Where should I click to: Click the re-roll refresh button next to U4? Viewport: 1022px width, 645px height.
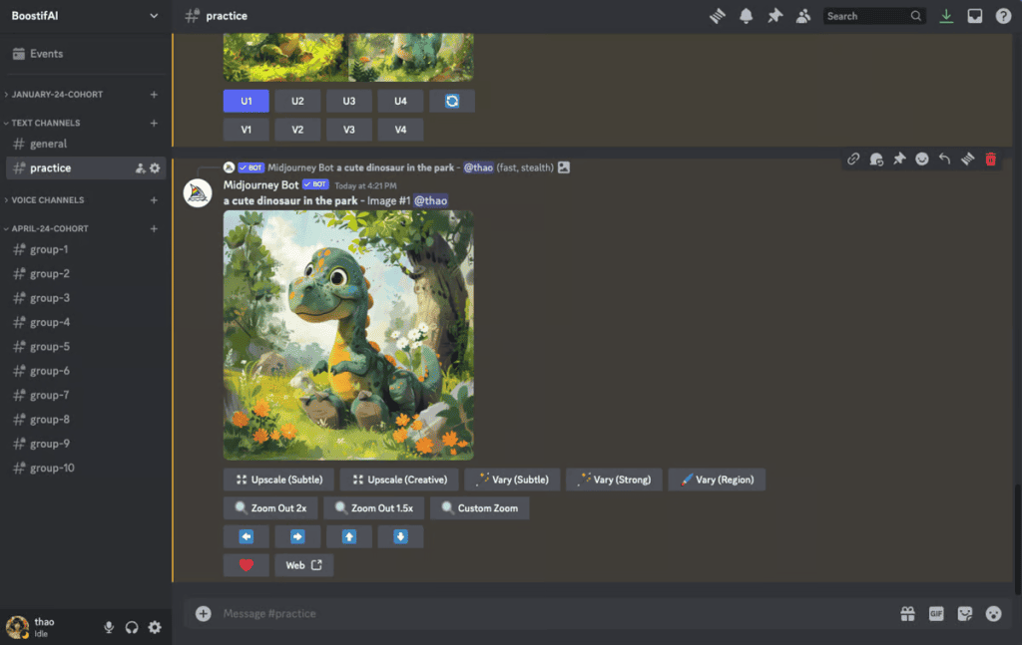click(x=452, y=101)
